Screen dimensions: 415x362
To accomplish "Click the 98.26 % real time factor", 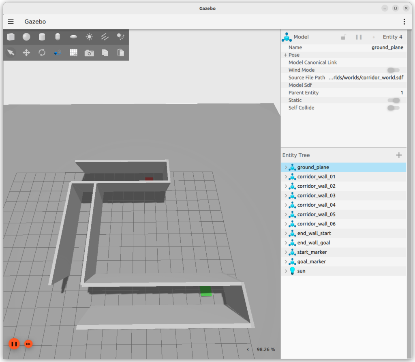I will pos(266,349).
